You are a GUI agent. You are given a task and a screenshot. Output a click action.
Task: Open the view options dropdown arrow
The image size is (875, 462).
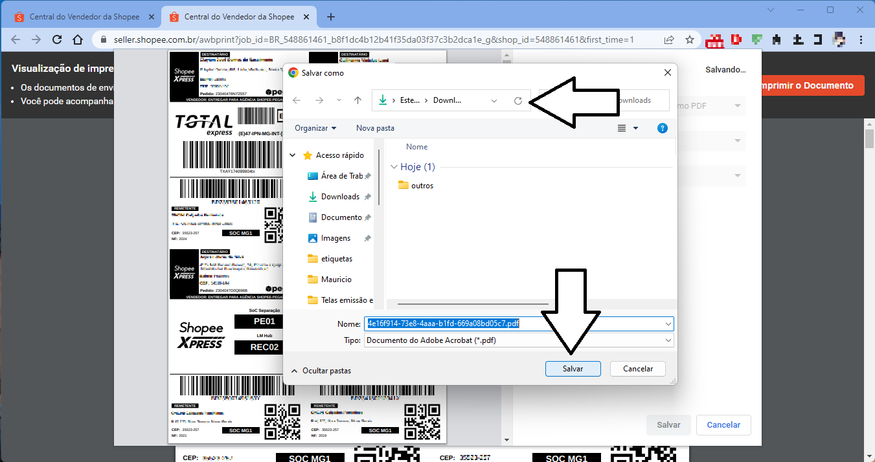click(x=635, y=128)
